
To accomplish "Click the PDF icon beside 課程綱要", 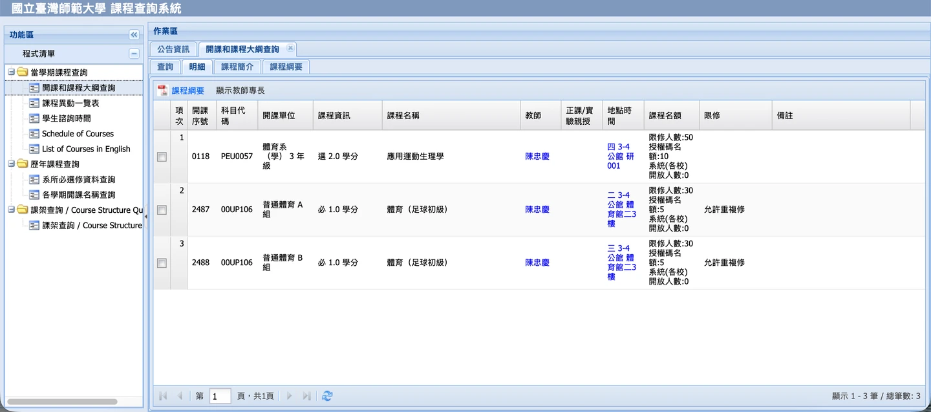I will (163, 91).
